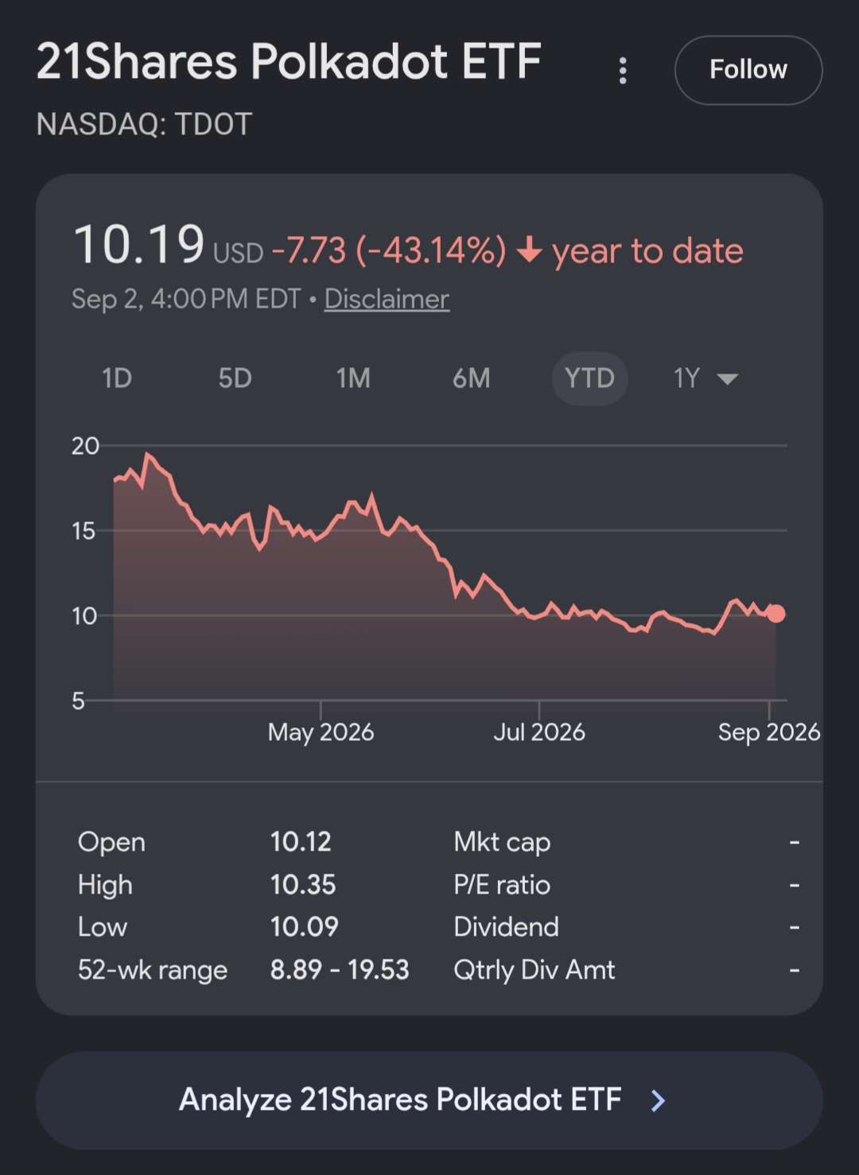Click the May 2026 axis marker
The image size is (859, 1175).
click(x=321, y=731)
